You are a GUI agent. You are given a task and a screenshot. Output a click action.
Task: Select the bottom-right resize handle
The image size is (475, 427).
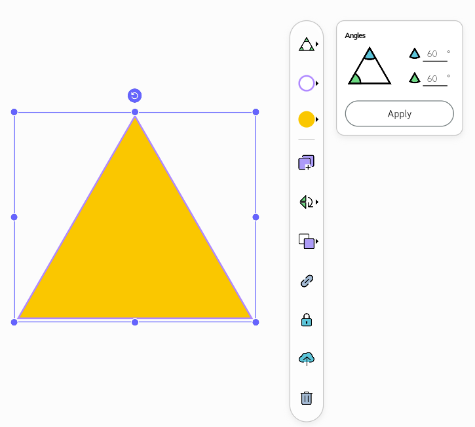click(x=256, y=322)
